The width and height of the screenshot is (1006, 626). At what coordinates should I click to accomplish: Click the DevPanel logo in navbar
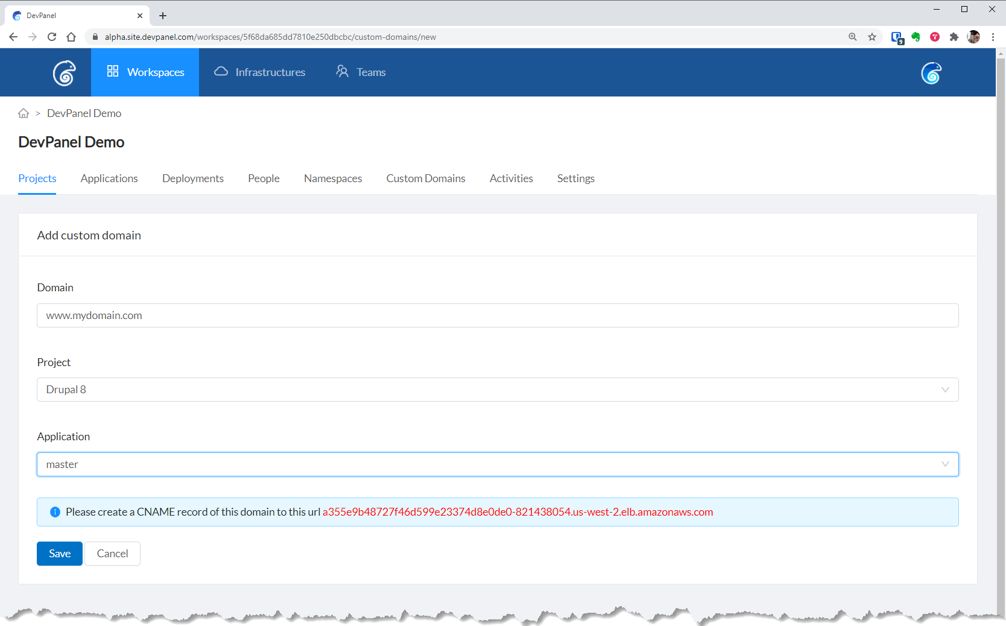pos(64,73)
